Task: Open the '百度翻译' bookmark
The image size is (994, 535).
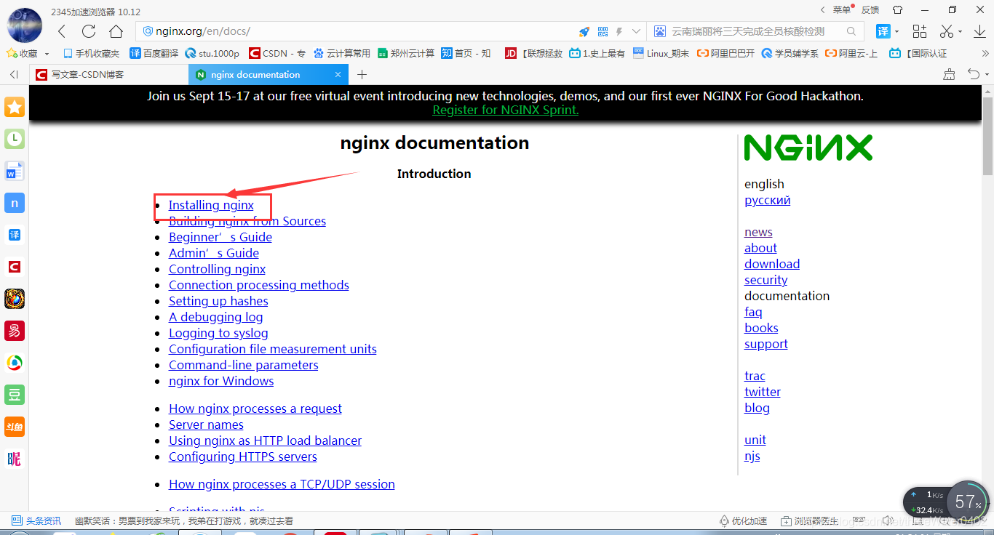Action: [154, 53]
